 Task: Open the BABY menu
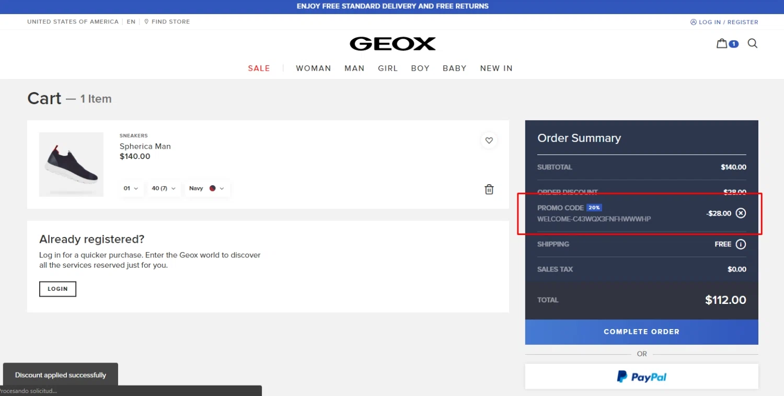click(x=455, y=68)
